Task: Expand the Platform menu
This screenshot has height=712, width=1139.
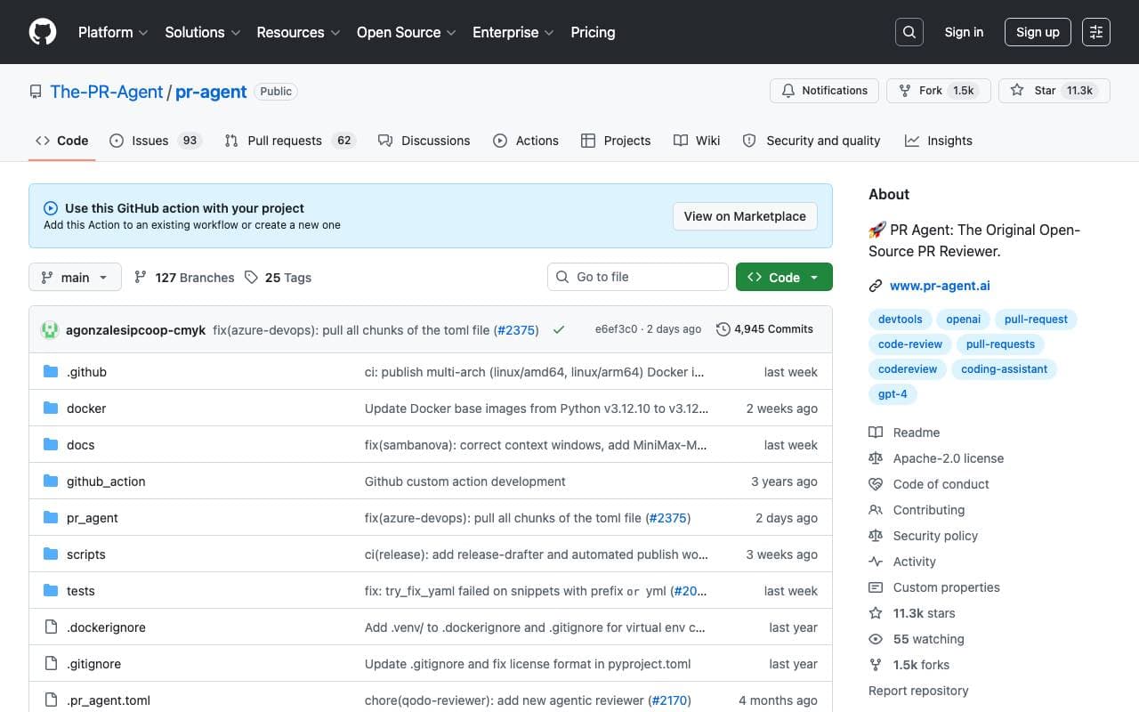Action: 112,32
